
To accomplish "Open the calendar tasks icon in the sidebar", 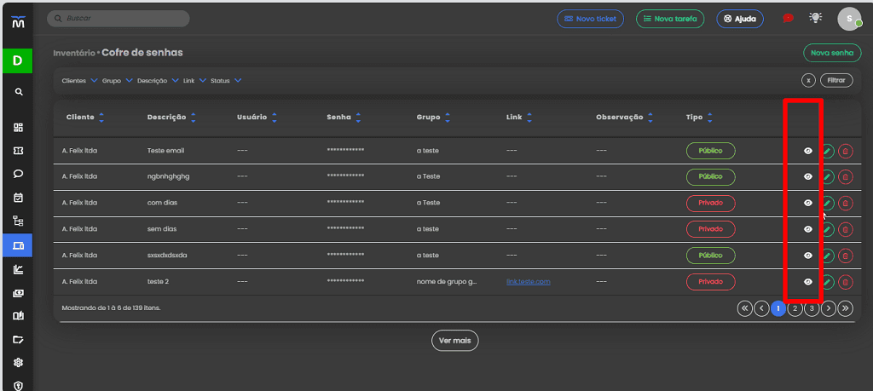I will [x=19, y=198].
